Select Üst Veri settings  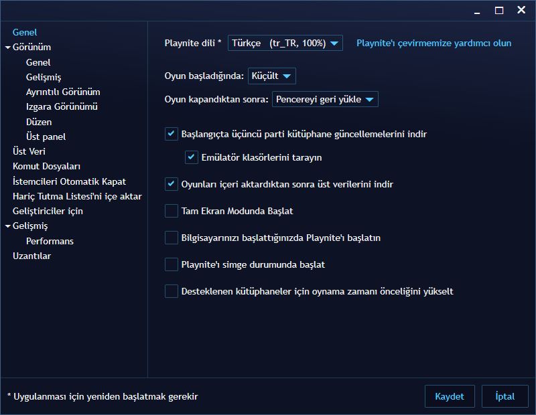(x=29, y=151)
